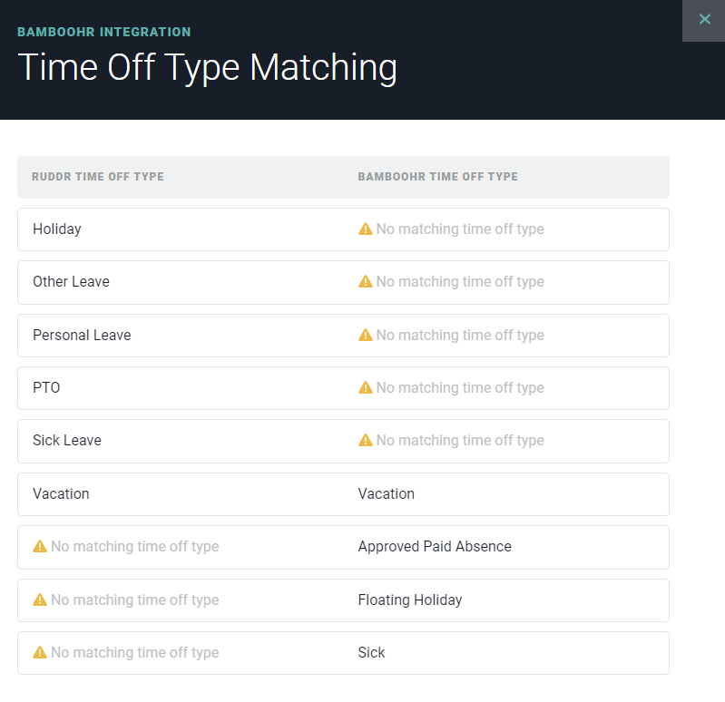
Task: Click the warning icon in the PTO row
Action: click(x=366, y=388)
